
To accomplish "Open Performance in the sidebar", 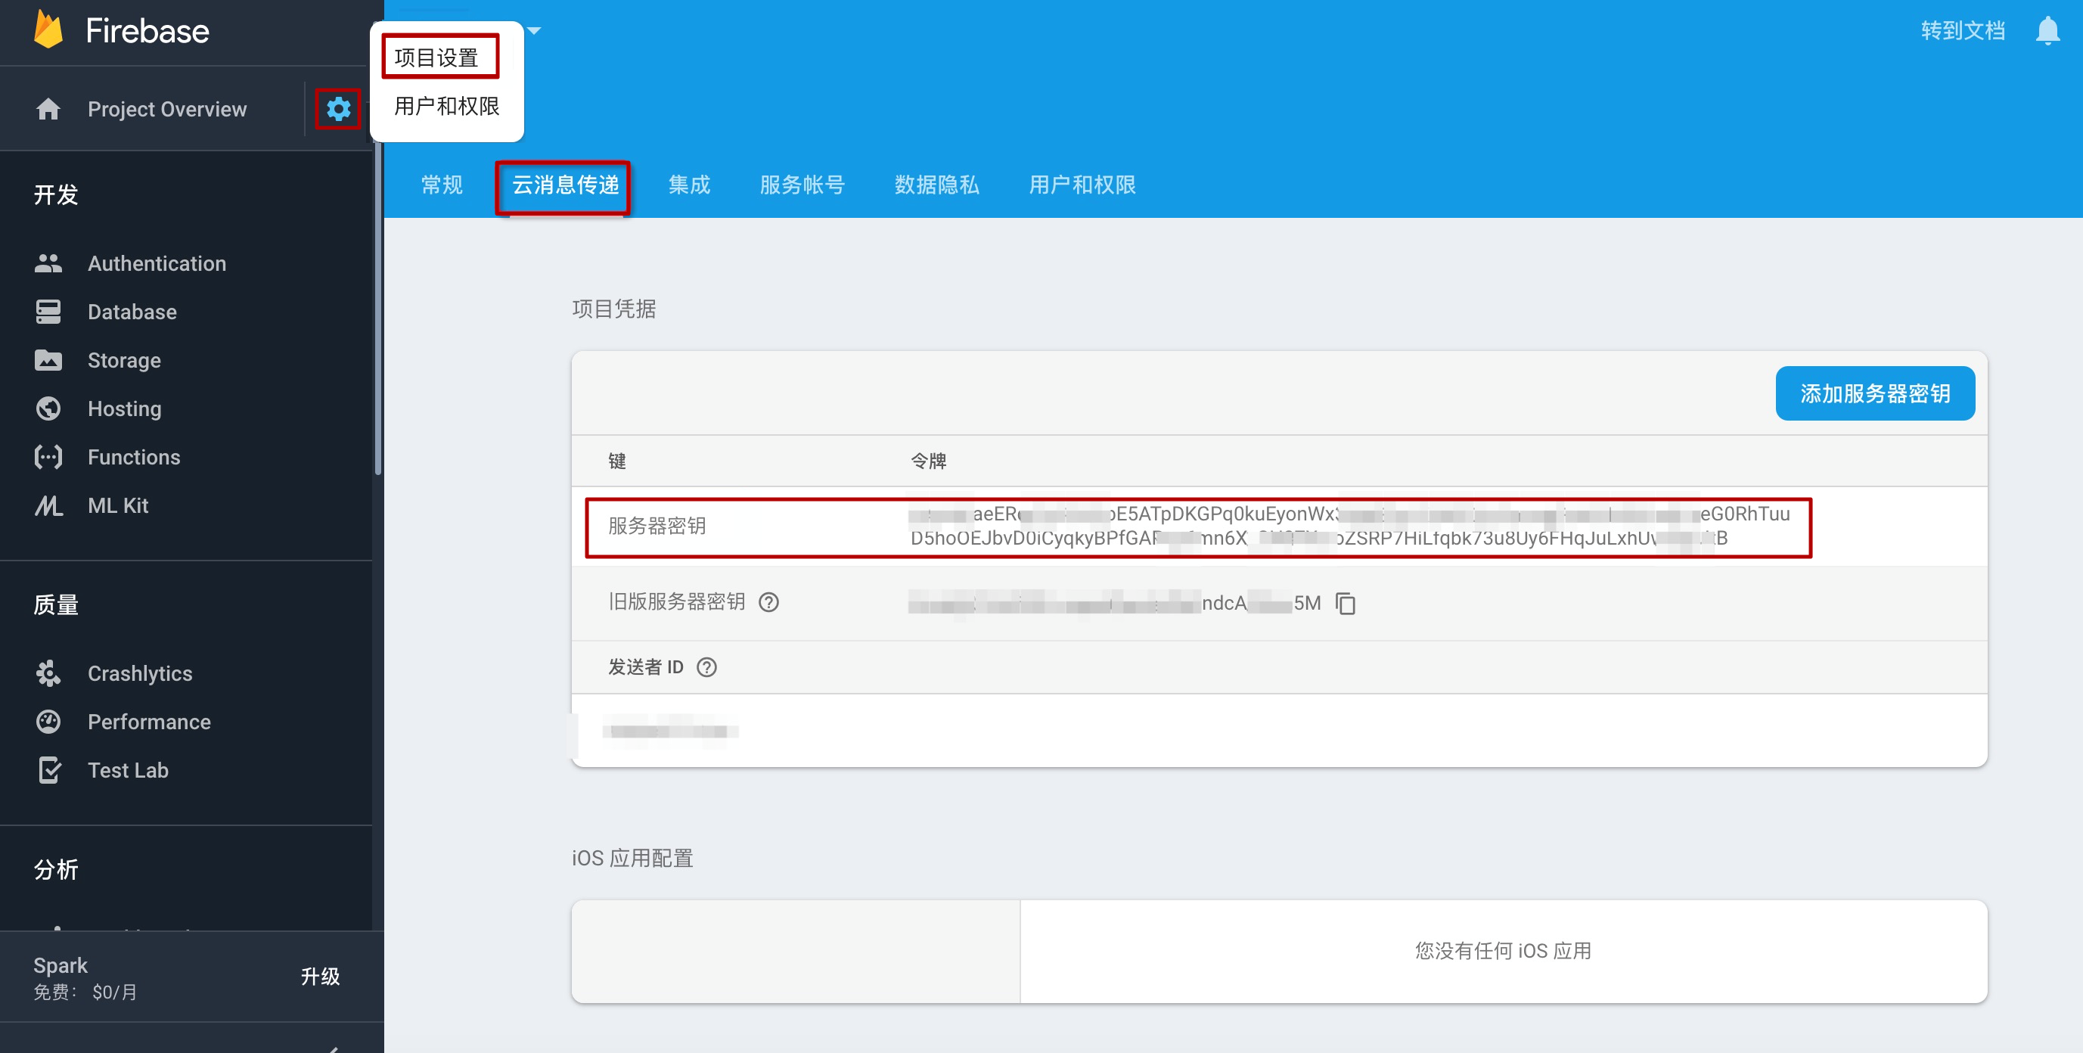I will click(x=149, y=722).
